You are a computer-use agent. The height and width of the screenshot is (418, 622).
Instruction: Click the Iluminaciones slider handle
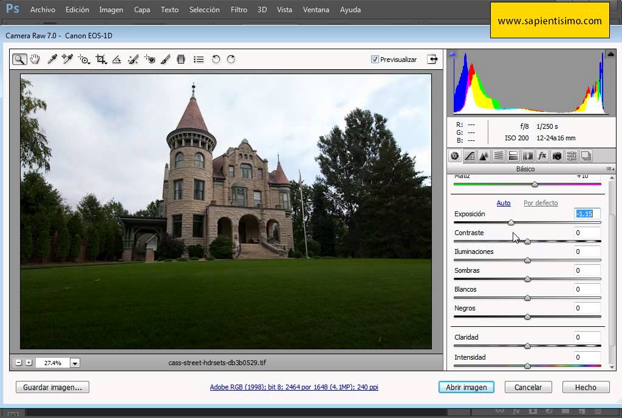pyautogui.click(x=528, y=260)
